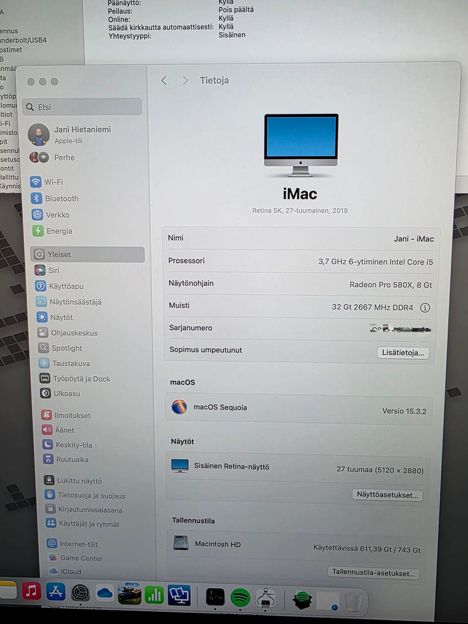The height and width of the screenshot is (624, 468).
Task: Launch Music from the Dock
Action: coord(31,591)
